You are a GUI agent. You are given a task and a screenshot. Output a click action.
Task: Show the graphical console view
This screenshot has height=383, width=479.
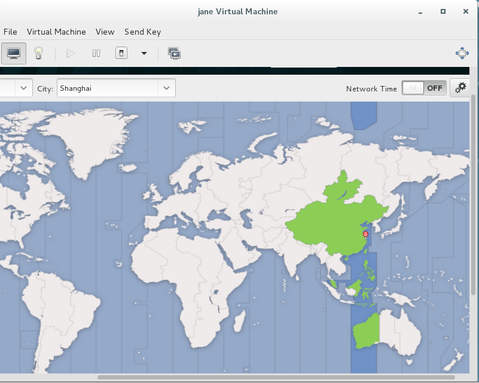14,53
